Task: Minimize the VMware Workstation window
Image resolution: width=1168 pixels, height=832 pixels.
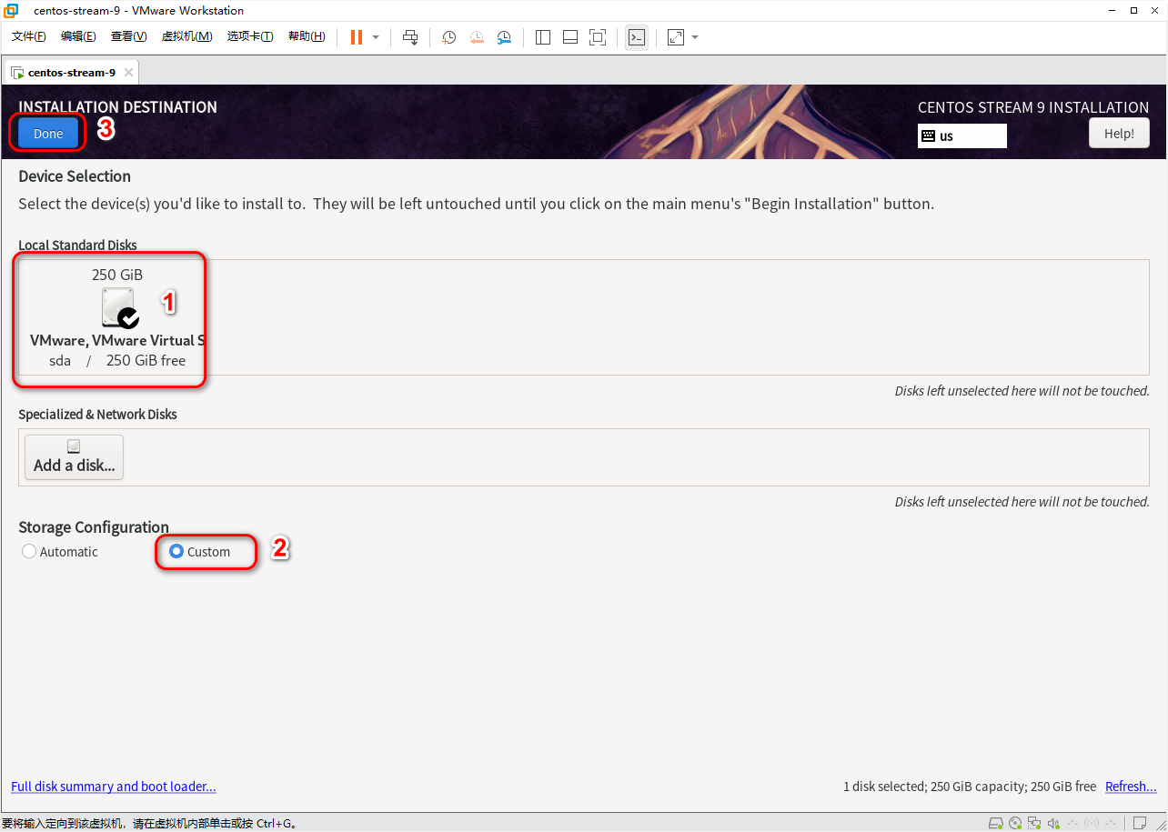Action: [x=1112, y=10]
